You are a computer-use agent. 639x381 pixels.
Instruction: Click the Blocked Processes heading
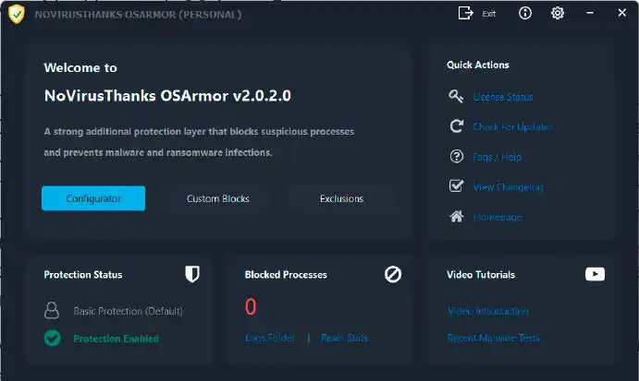click(286, 275)
